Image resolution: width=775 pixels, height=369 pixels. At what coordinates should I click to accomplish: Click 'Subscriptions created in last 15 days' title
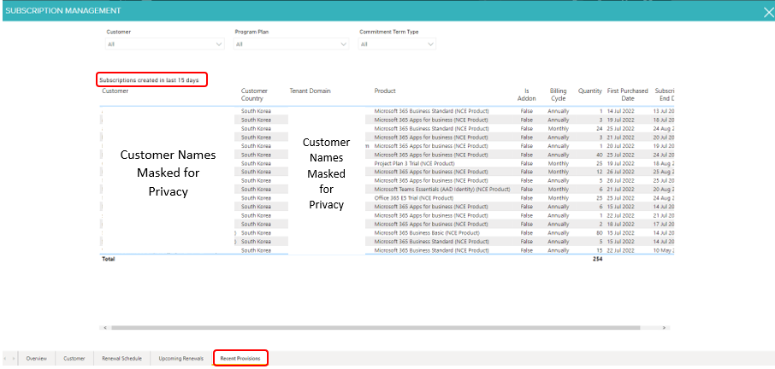coord(149,80)
